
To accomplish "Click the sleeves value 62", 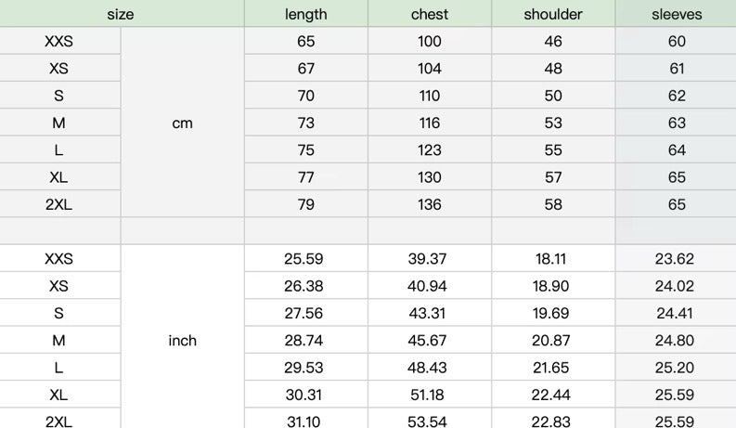I will 677,96.
